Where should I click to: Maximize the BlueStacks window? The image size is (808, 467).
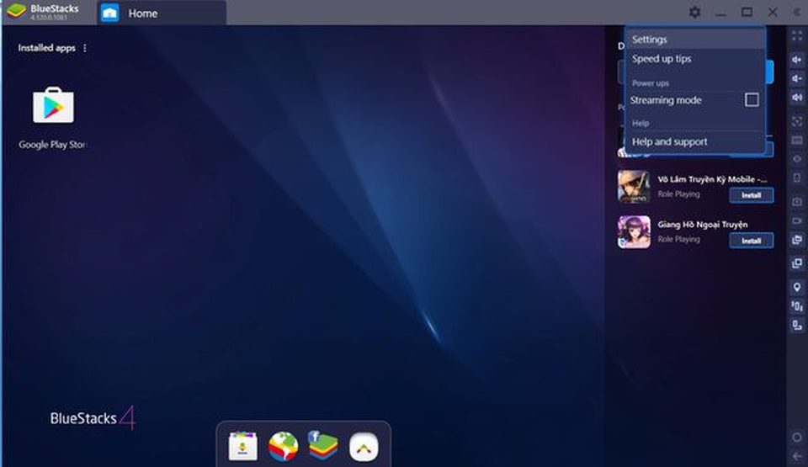(x=747, y=13)
